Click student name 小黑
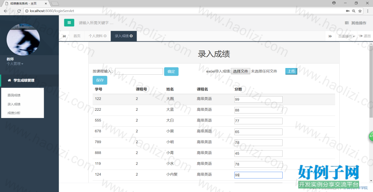Image resolution: width=373 pixels, height=192 pixels. point(170,131)
